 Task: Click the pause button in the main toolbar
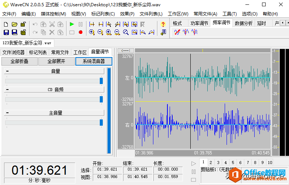click(x=81, y=24)
